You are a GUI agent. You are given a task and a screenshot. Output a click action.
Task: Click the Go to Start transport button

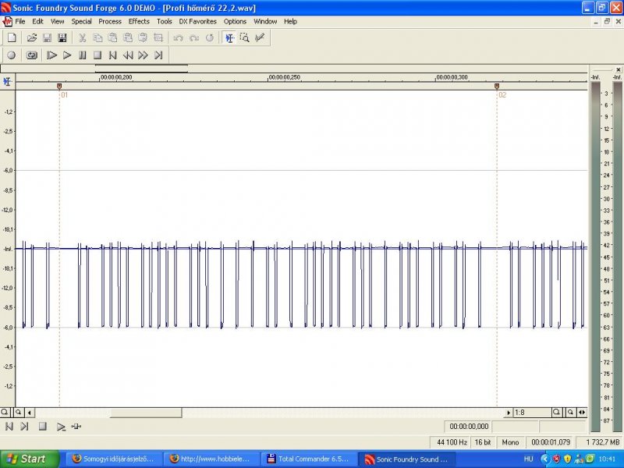click(x=112, y=55)
